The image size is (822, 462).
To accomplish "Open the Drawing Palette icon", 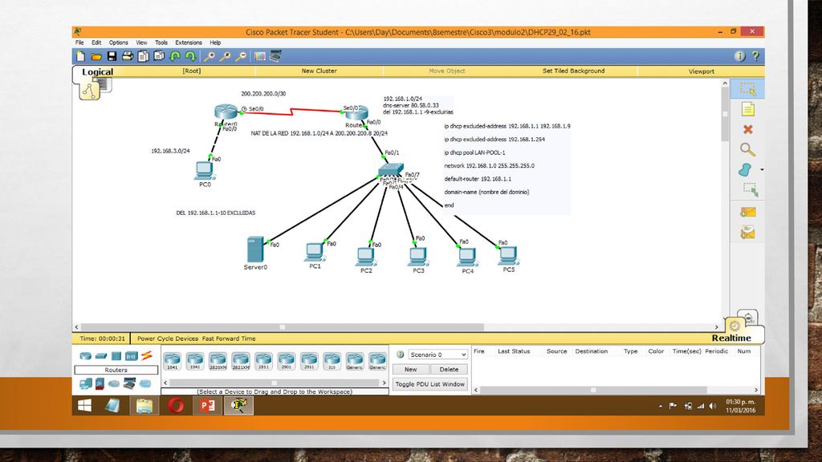I will [259, 56].
